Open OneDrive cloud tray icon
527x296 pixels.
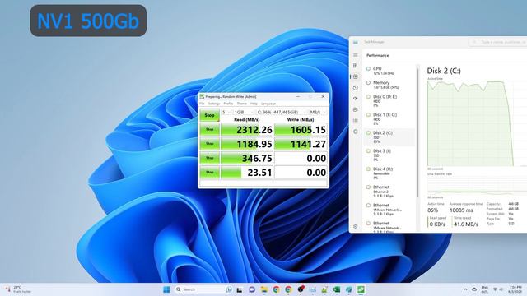[474, 289]
